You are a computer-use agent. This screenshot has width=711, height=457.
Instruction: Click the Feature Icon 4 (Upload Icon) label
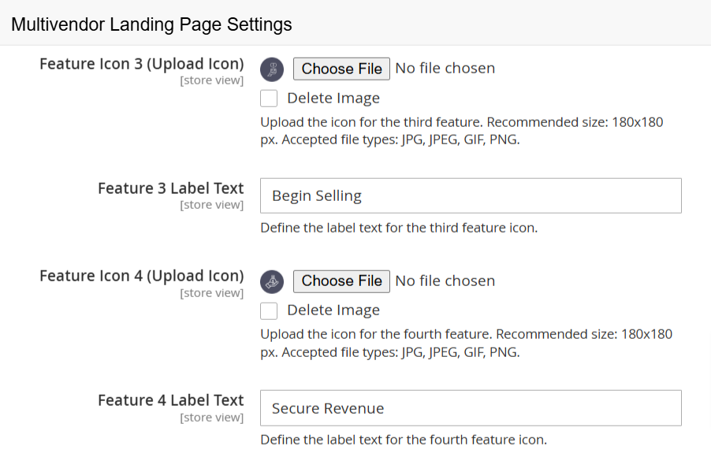point(141,276)
